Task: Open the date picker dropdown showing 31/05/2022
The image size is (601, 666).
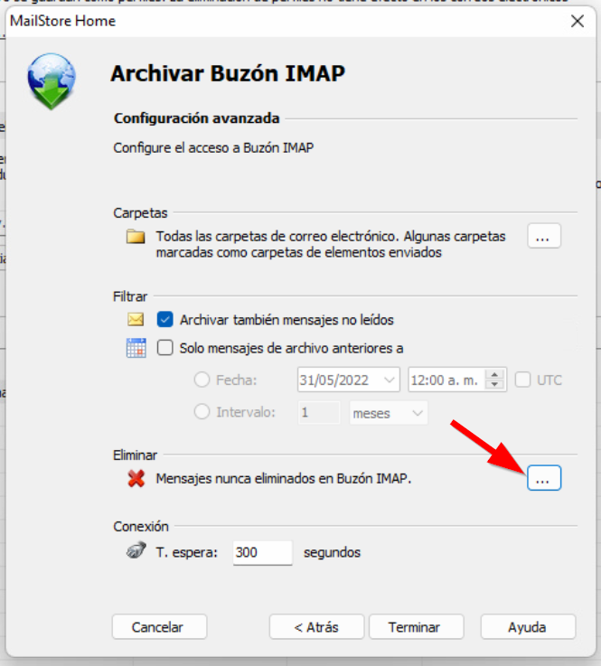Action: point(390,380)
